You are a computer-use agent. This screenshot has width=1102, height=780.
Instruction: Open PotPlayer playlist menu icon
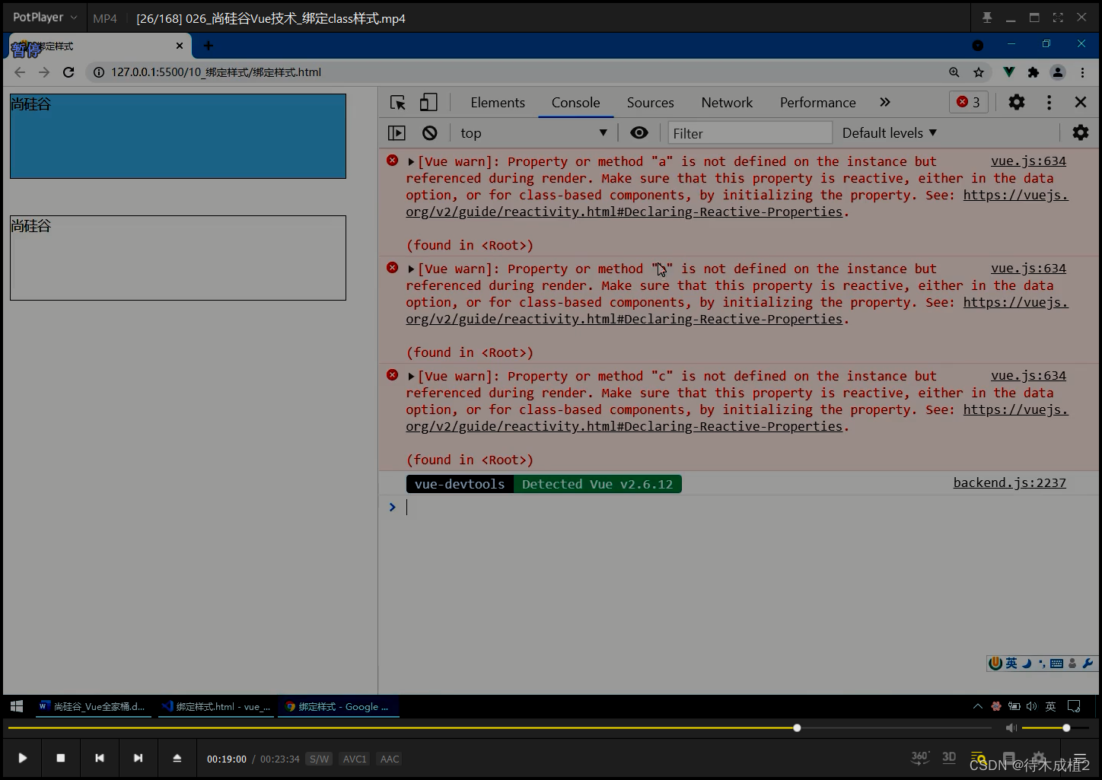coord(1079,758)
